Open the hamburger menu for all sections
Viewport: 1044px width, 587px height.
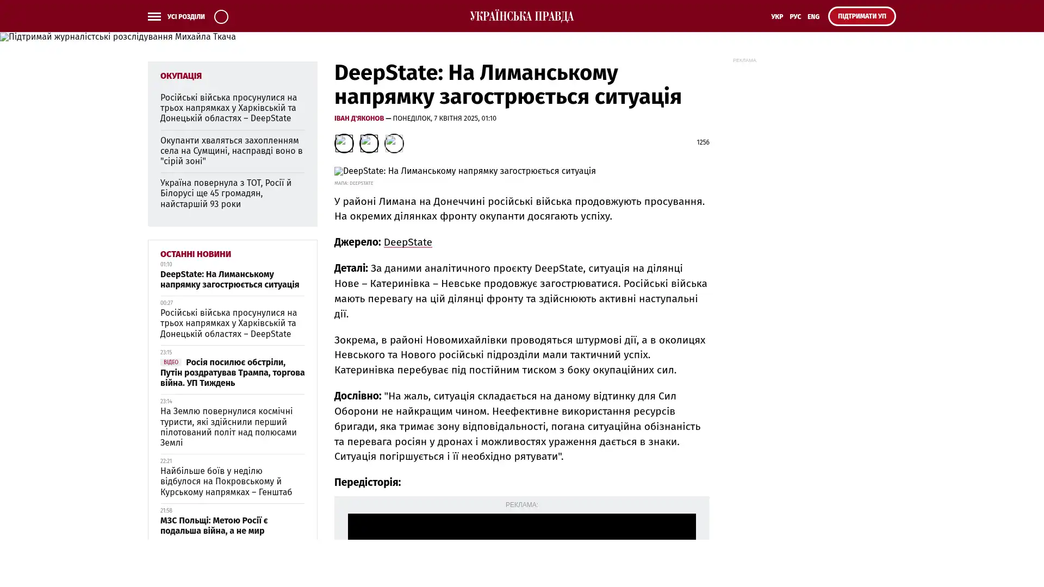click(x=154, y=17)
